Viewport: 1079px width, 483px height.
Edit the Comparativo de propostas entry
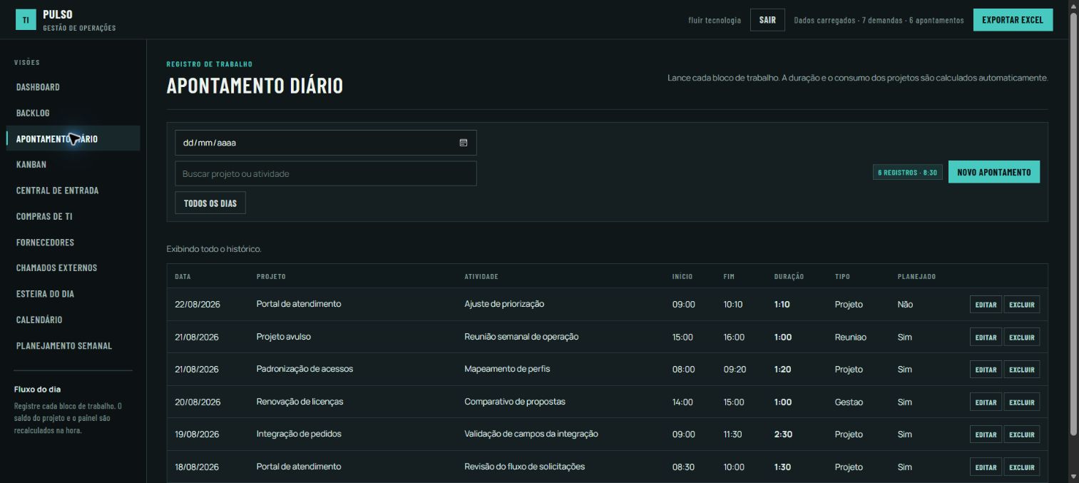tap(986, 402)
